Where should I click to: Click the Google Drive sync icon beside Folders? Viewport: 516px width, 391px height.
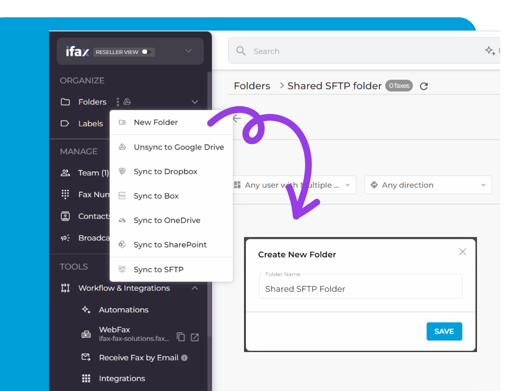click(127, 102)
